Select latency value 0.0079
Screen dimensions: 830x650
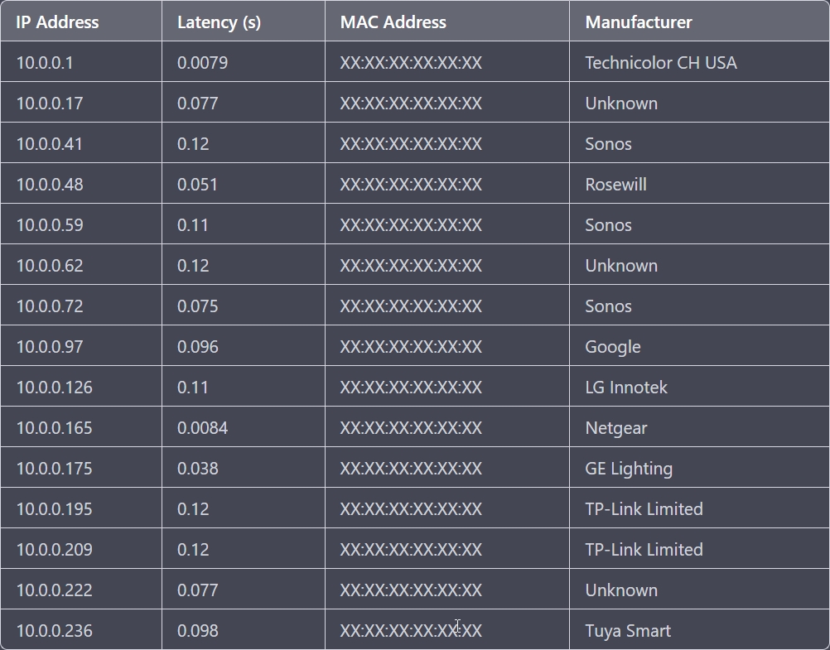[202, 63]
